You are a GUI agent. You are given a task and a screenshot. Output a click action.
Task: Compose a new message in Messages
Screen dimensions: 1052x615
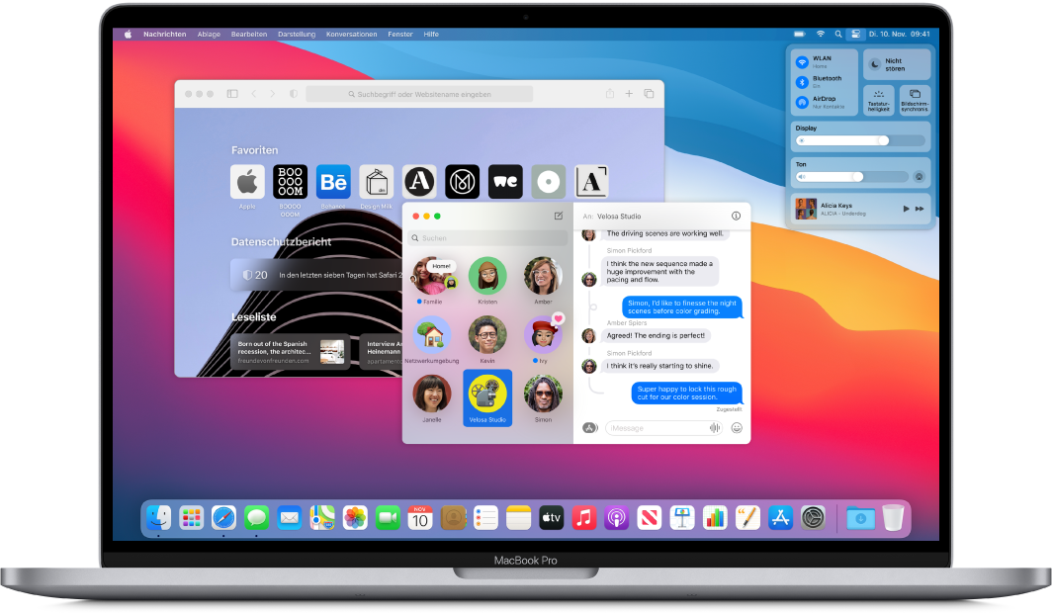(558, 216)
